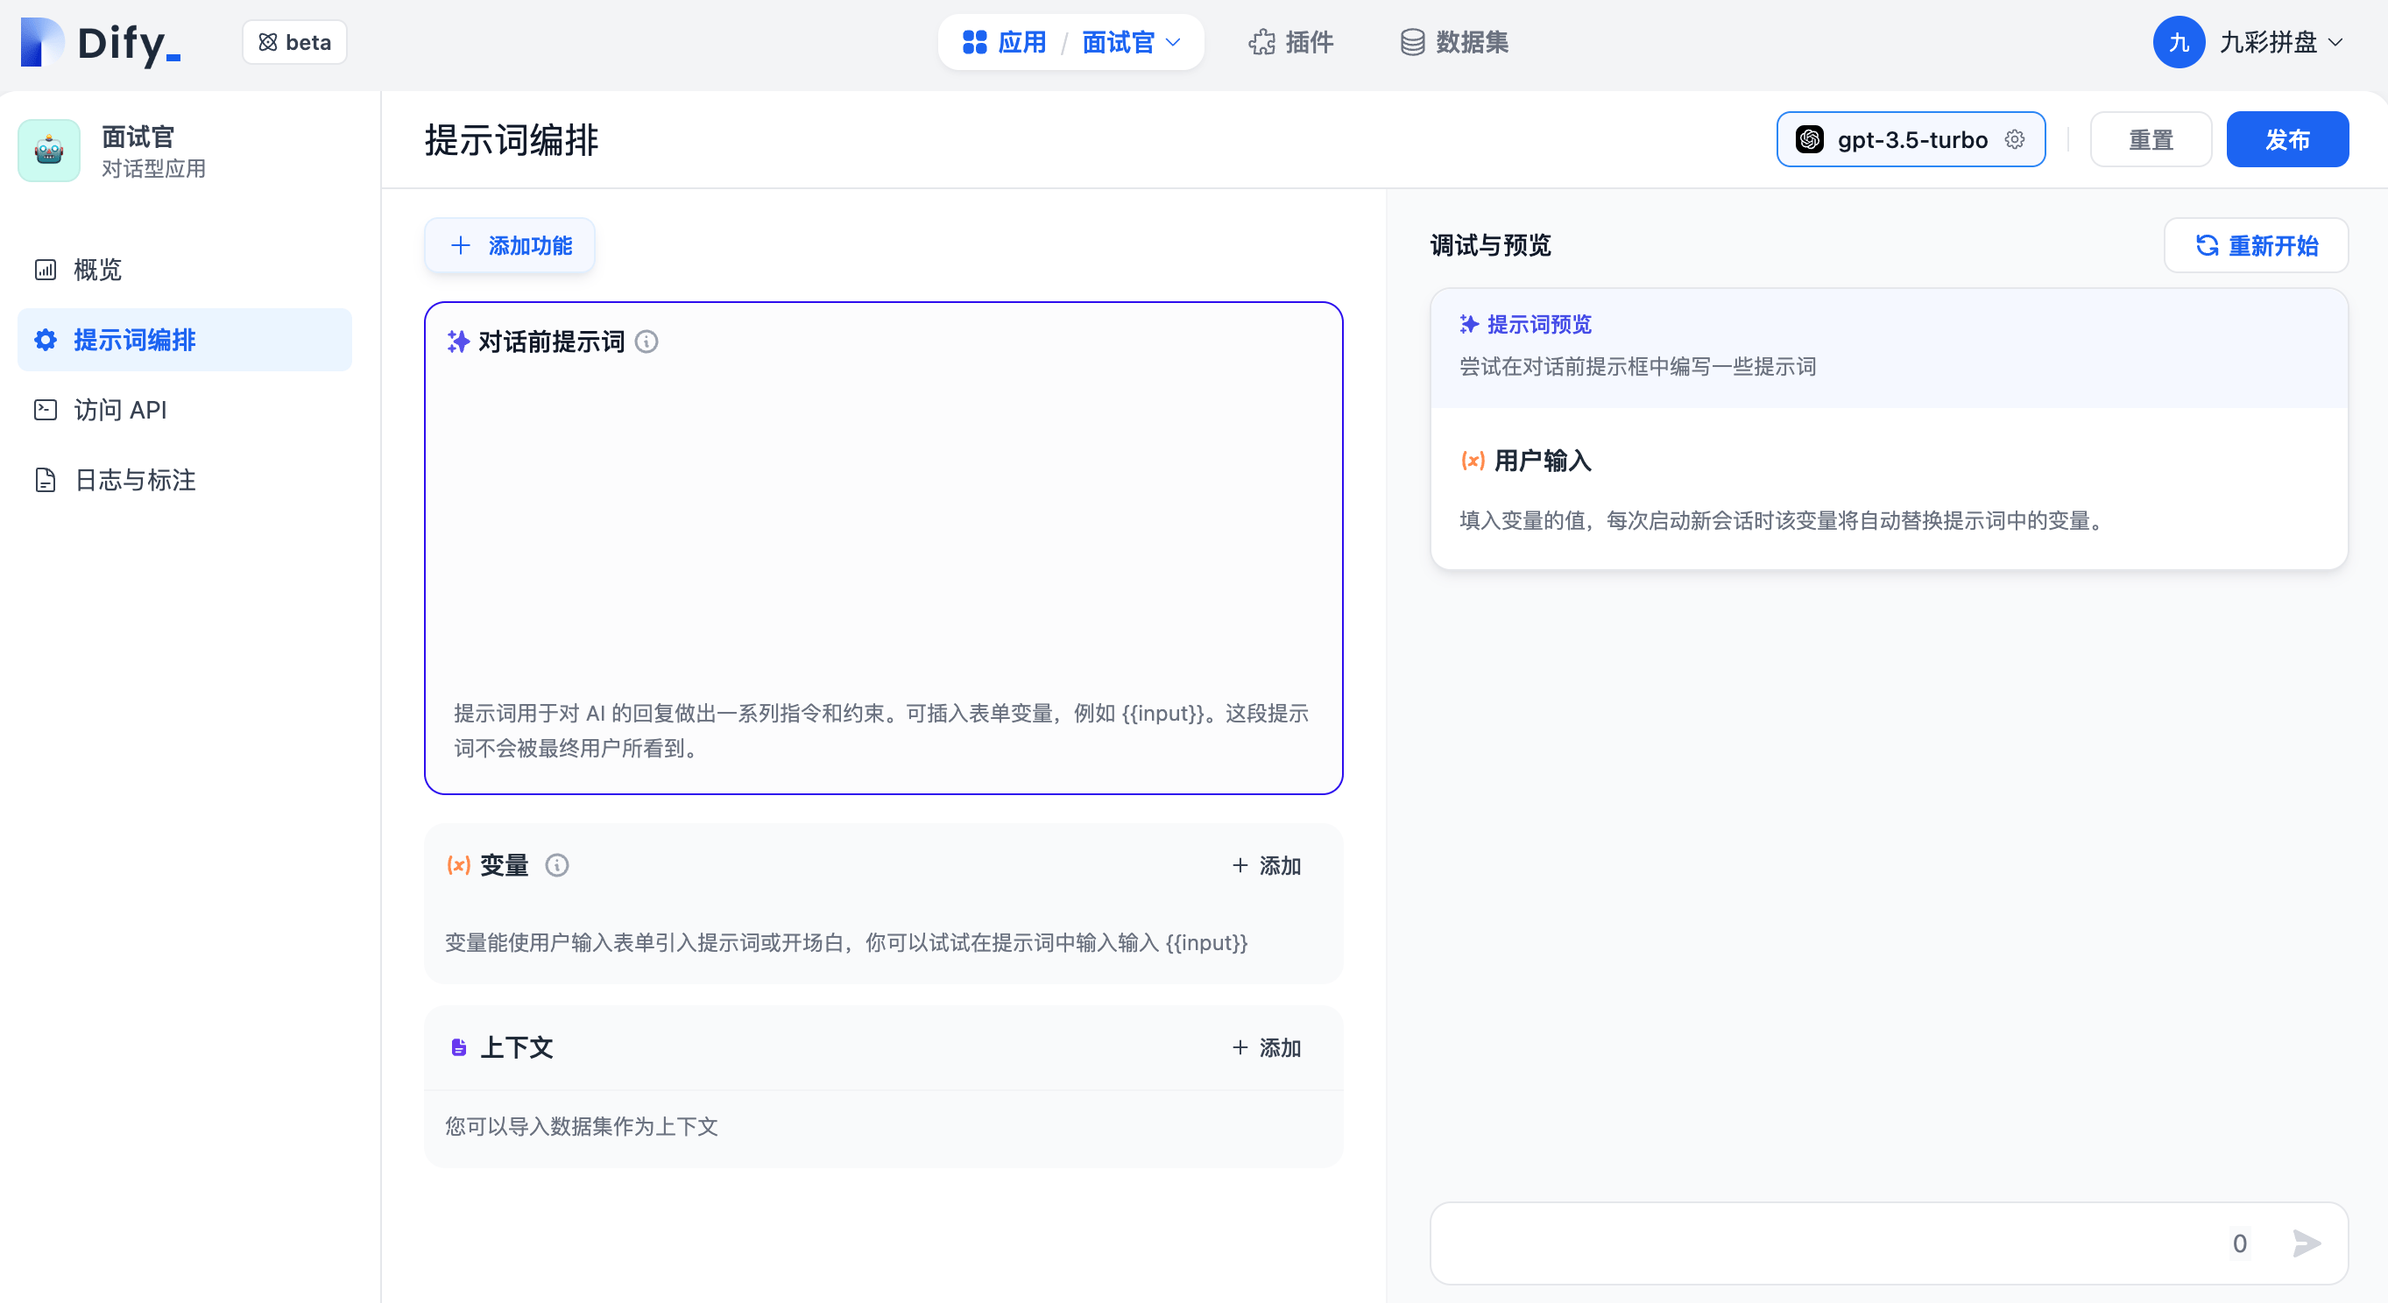
Task: Click info icon beside 变量
Action: [556, 864]
